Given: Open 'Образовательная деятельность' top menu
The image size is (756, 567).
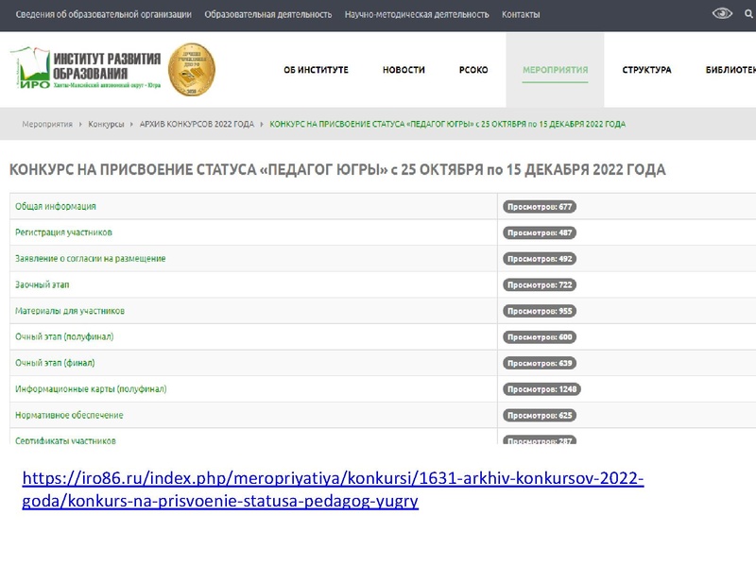Looking at the screenshot, I should tap(267, 14).
